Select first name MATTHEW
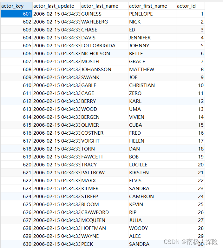Image resolution: width=223 pixels, height=248 pixels. [141, 69]
